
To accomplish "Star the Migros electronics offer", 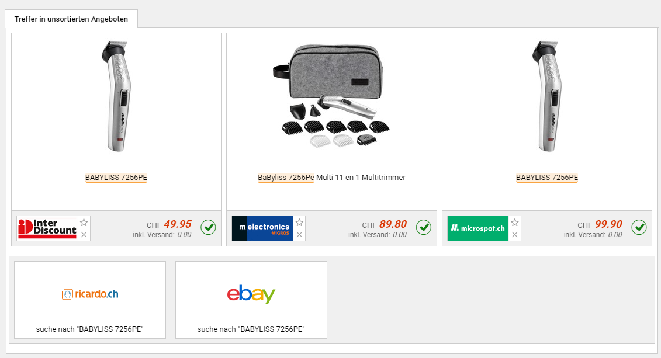I will point(299,223).
